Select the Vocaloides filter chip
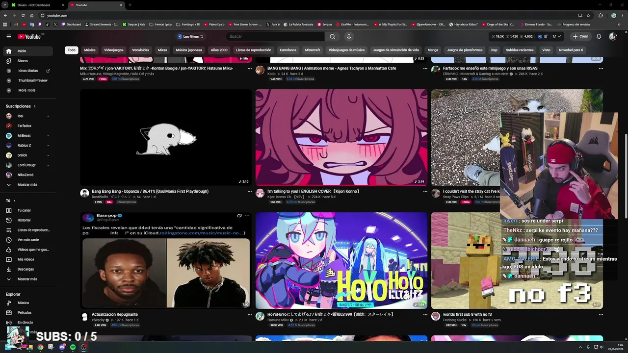The image size is (628, 353). (x=141, y=50)
